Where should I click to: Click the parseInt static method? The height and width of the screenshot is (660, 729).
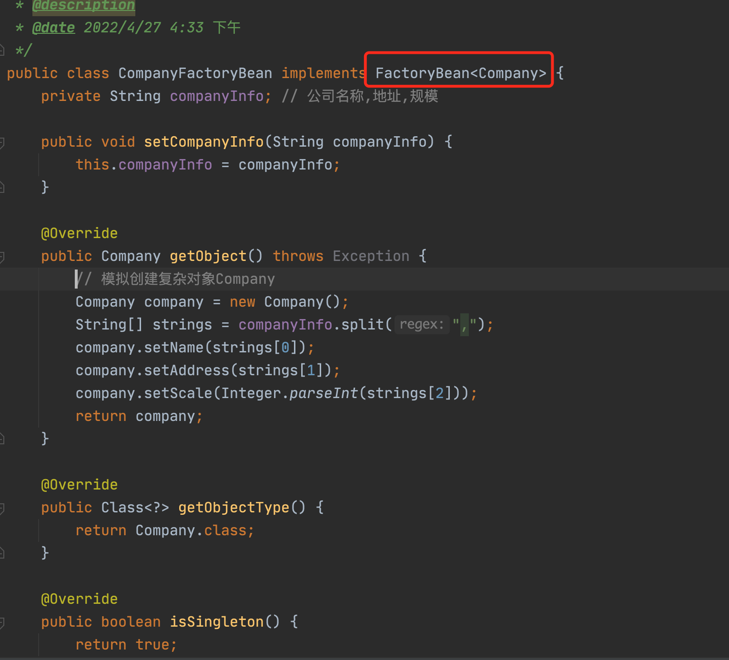click(323, 393)
